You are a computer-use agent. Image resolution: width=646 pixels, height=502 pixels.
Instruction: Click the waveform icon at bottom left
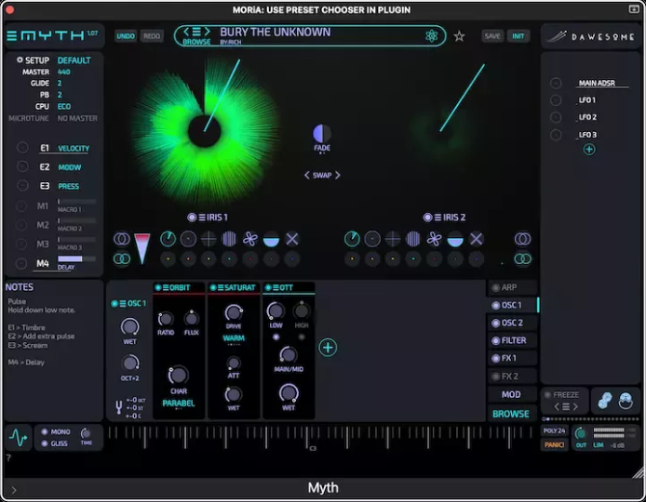[18, 438]
